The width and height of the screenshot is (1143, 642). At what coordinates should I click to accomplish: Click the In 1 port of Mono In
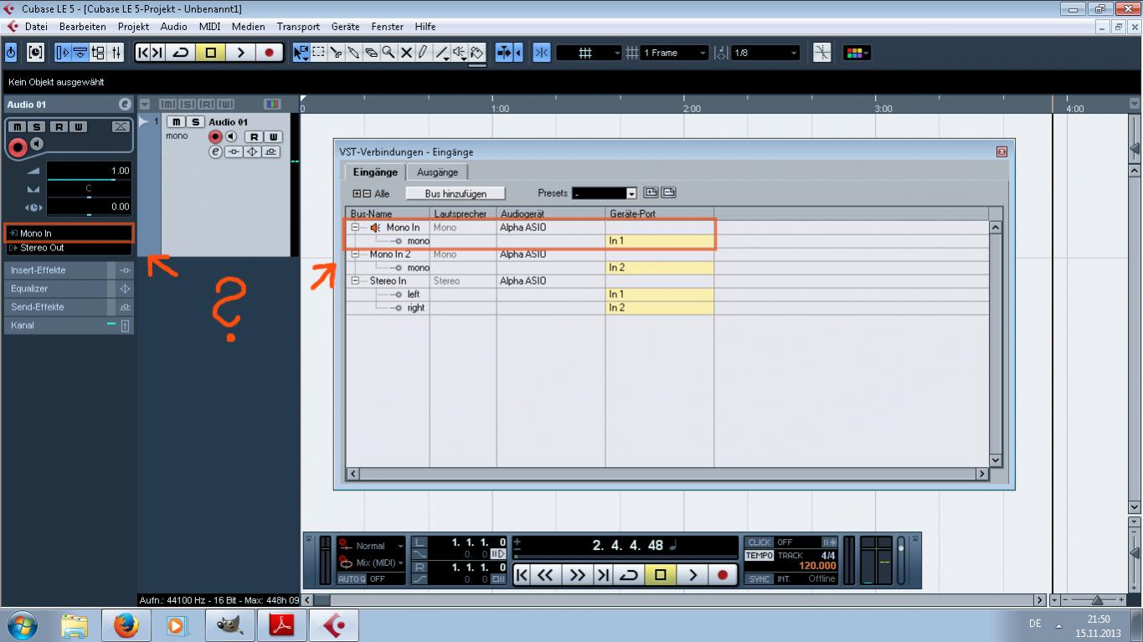(659, 241)
